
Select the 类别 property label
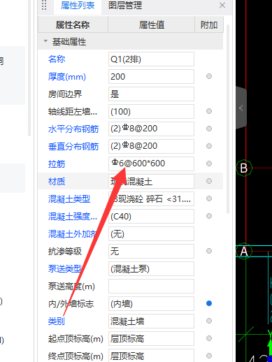57,321
